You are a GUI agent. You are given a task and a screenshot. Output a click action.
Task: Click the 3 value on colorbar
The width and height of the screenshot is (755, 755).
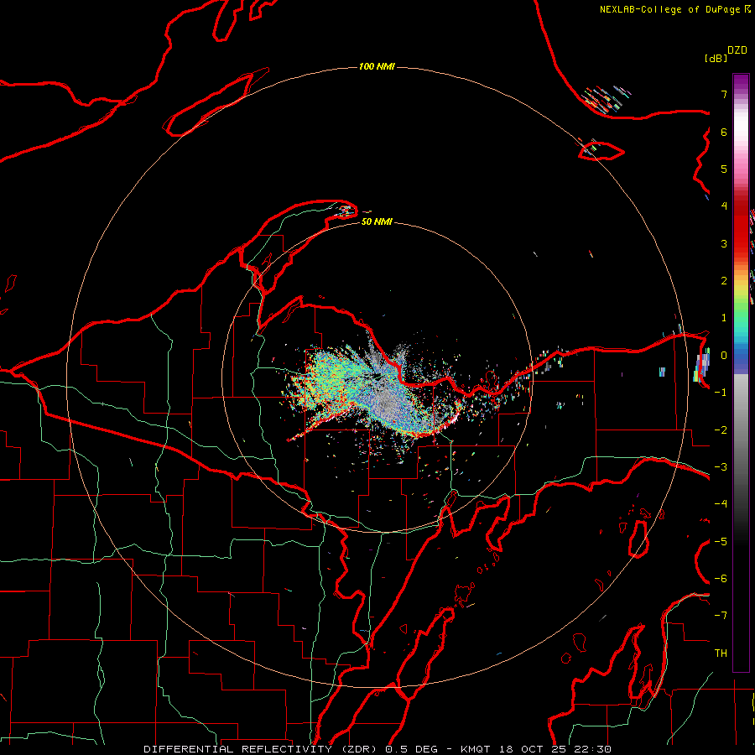click(724, 243)
